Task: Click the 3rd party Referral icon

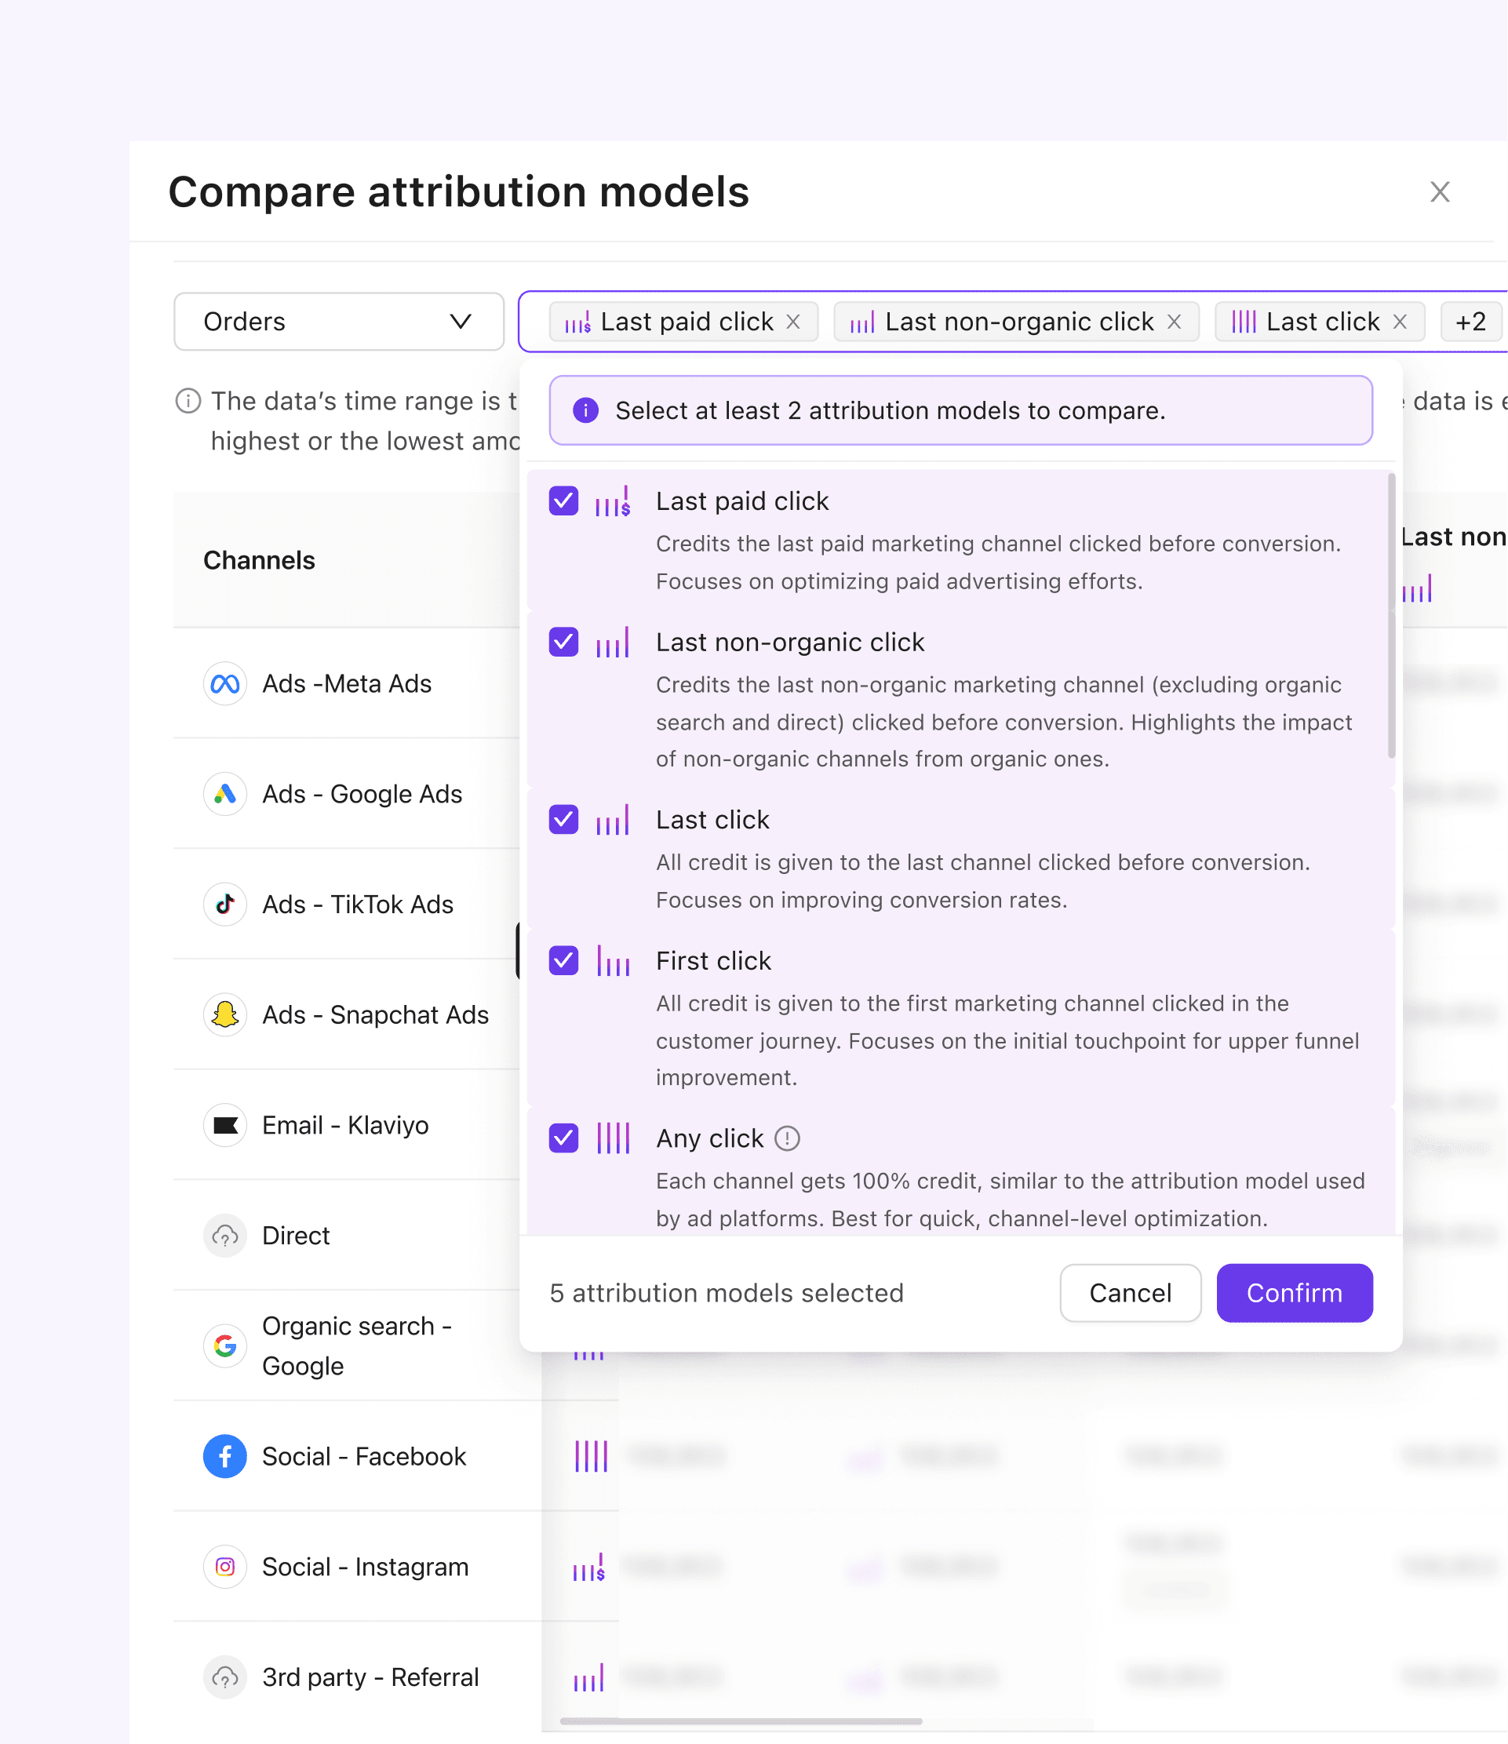Action: (x=225, y=1677)
